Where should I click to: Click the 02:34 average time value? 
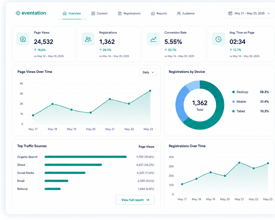coord(237,42)
